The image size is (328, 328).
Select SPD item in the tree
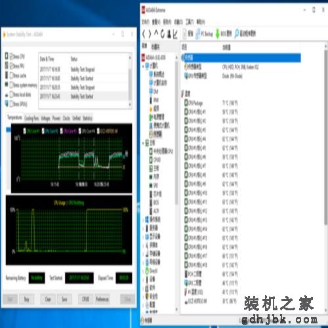pyautogui.click(x=154, y=186)
